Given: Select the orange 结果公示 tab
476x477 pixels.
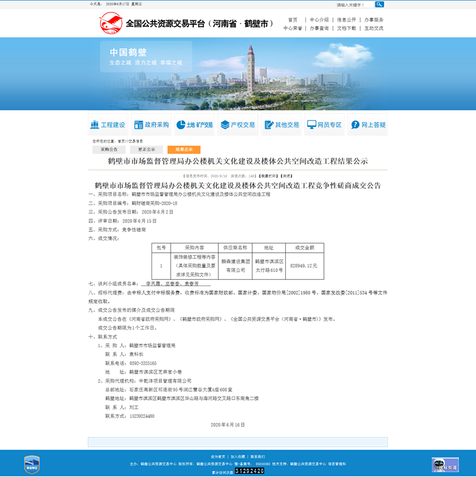Looking at the screenshot, I should click(x=184, y=150).
